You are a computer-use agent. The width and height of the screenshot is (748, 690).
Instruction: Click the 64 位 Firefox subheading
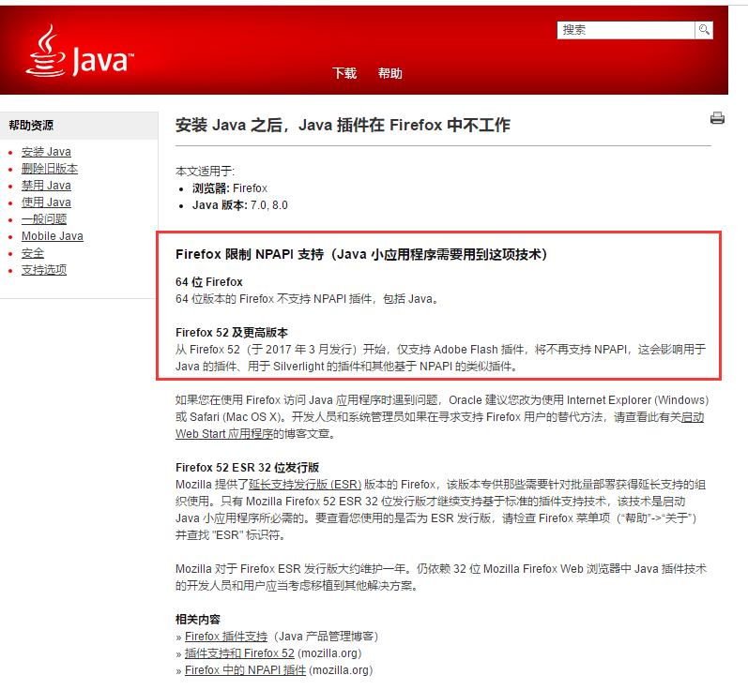tap(209, 282)
